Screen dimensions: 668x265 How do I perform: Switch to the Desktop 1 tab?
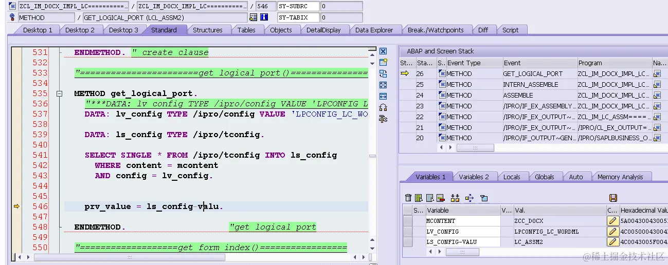click(37, 30)
